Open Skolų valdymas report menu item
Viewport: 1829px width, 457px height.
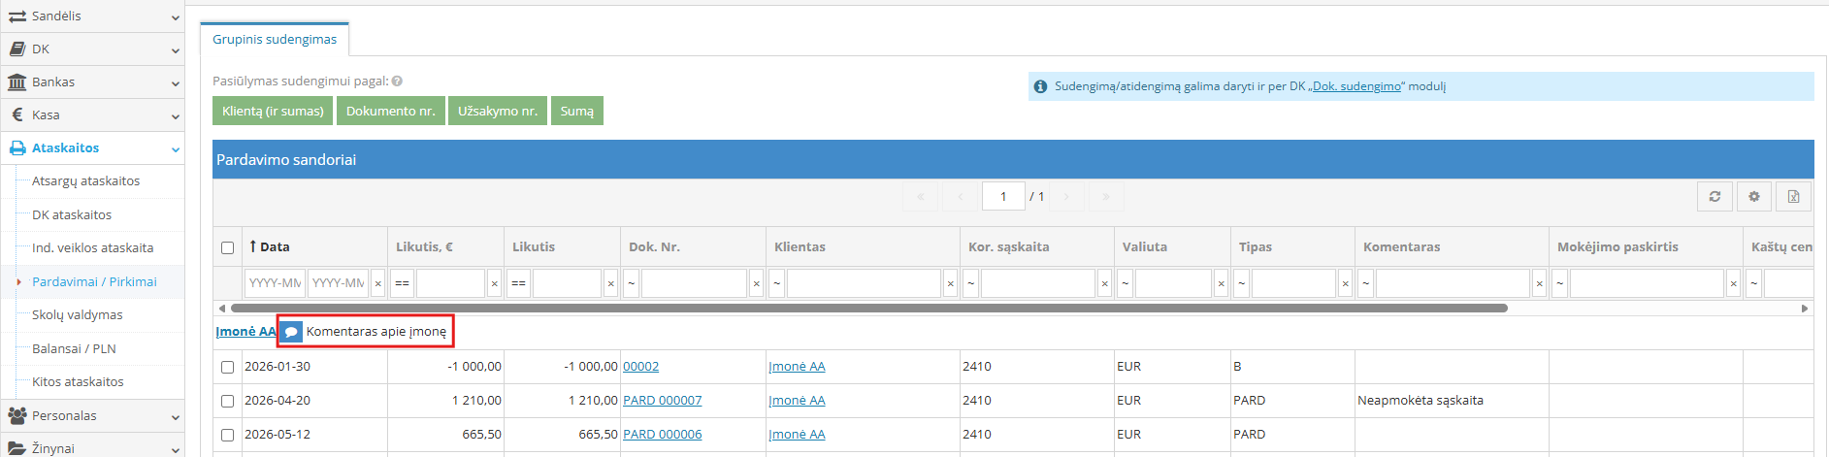[78, 314]
